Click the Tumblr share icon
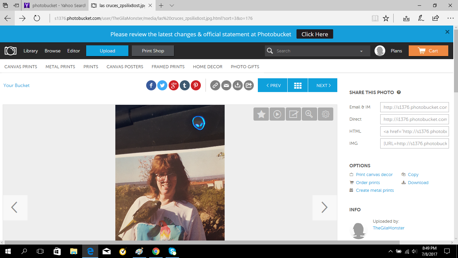This screenshot has width=458, height=258. (185, 85)
